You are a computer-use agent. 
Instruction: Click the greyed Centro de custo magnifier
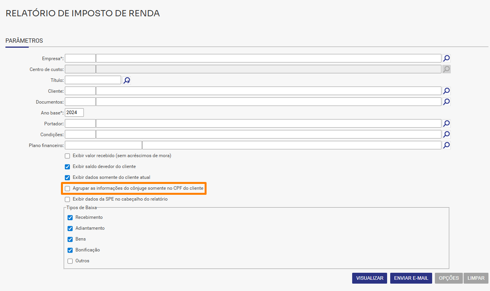pos(447,69)
